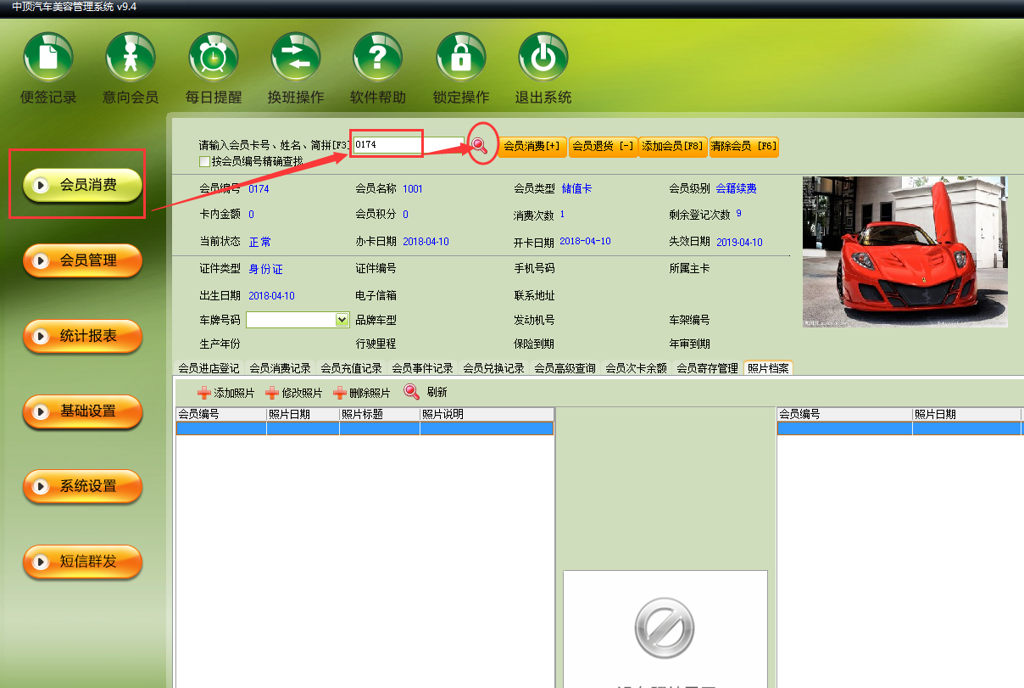Switch to the 会员高级查询 tab
This screenshot has height=688, width=1024.
pos(565,368)
